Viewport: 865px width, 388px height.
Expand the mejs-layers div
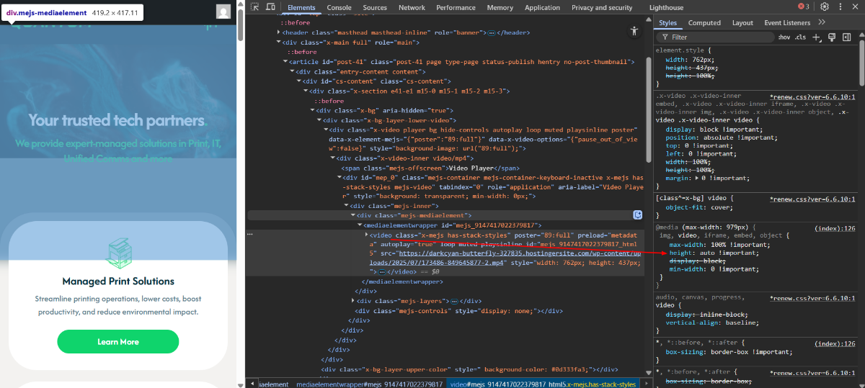coord(353,301)
